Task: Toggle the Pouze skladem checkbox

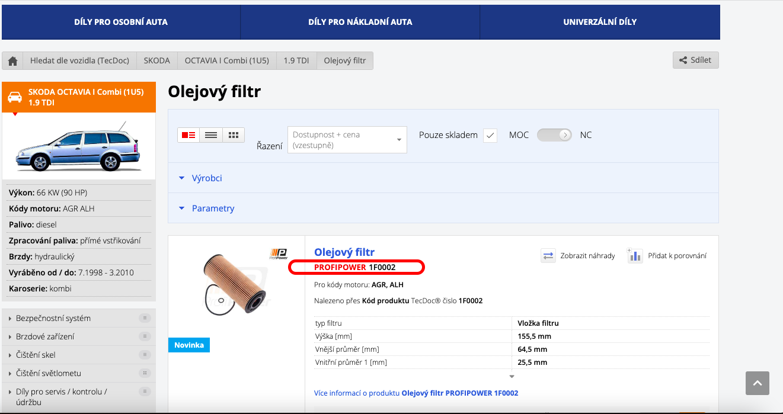Action: point(490,135)
